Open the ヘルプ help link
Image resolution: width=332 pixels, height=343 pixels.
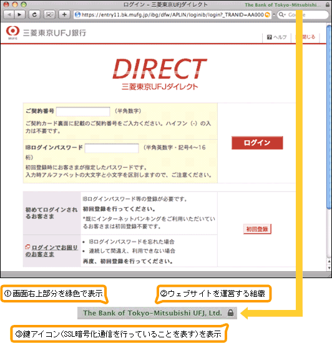coord(277,37)
